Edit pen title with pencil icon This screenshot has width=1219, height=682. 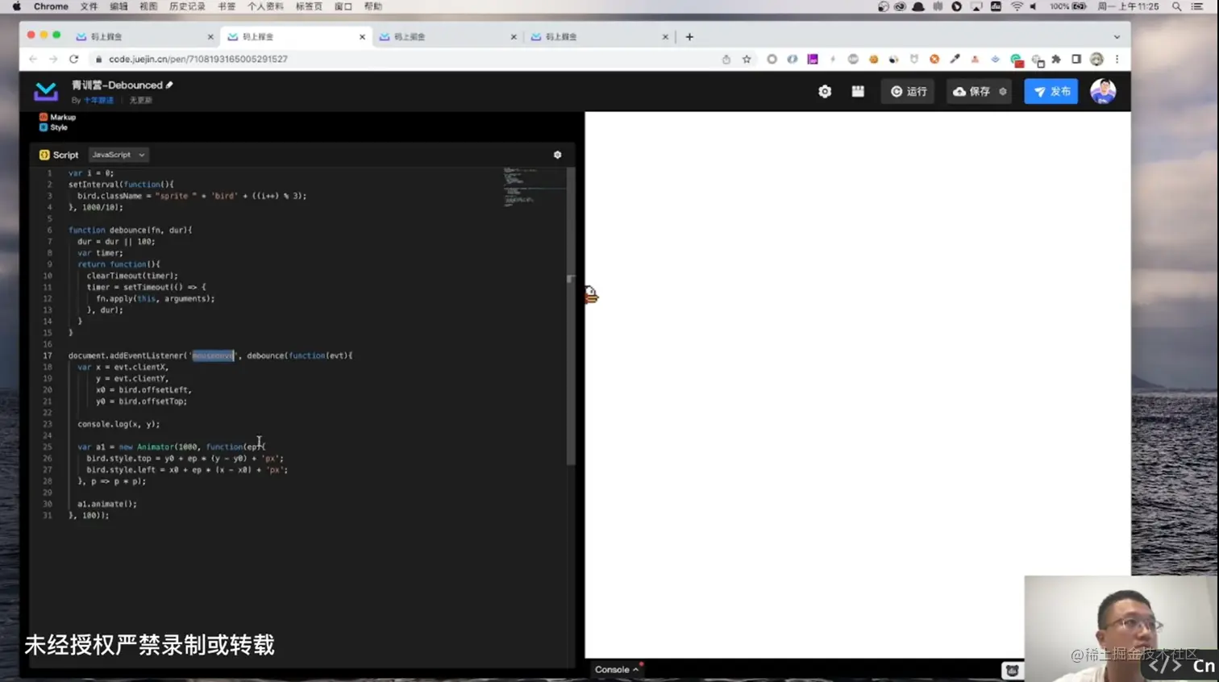tap(169, 85)
